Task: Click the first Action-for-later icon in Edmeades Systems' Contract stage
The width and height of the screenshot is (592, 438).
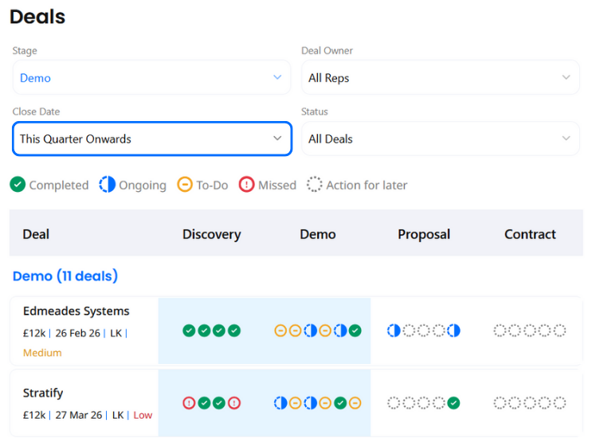Action: [500, 330]
